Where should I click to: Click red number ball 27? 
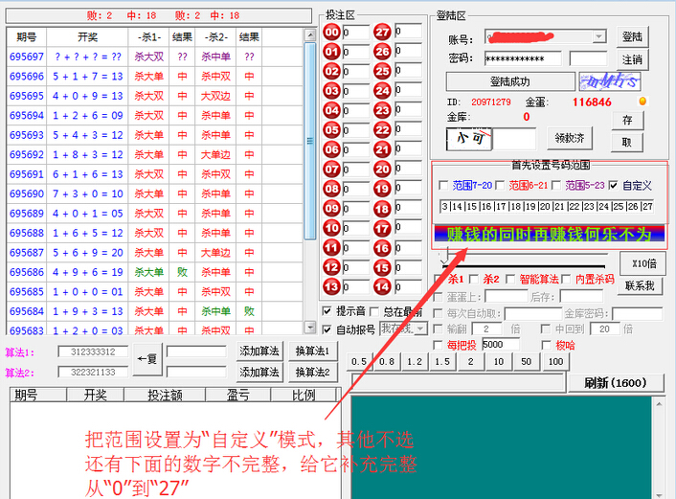382,32
